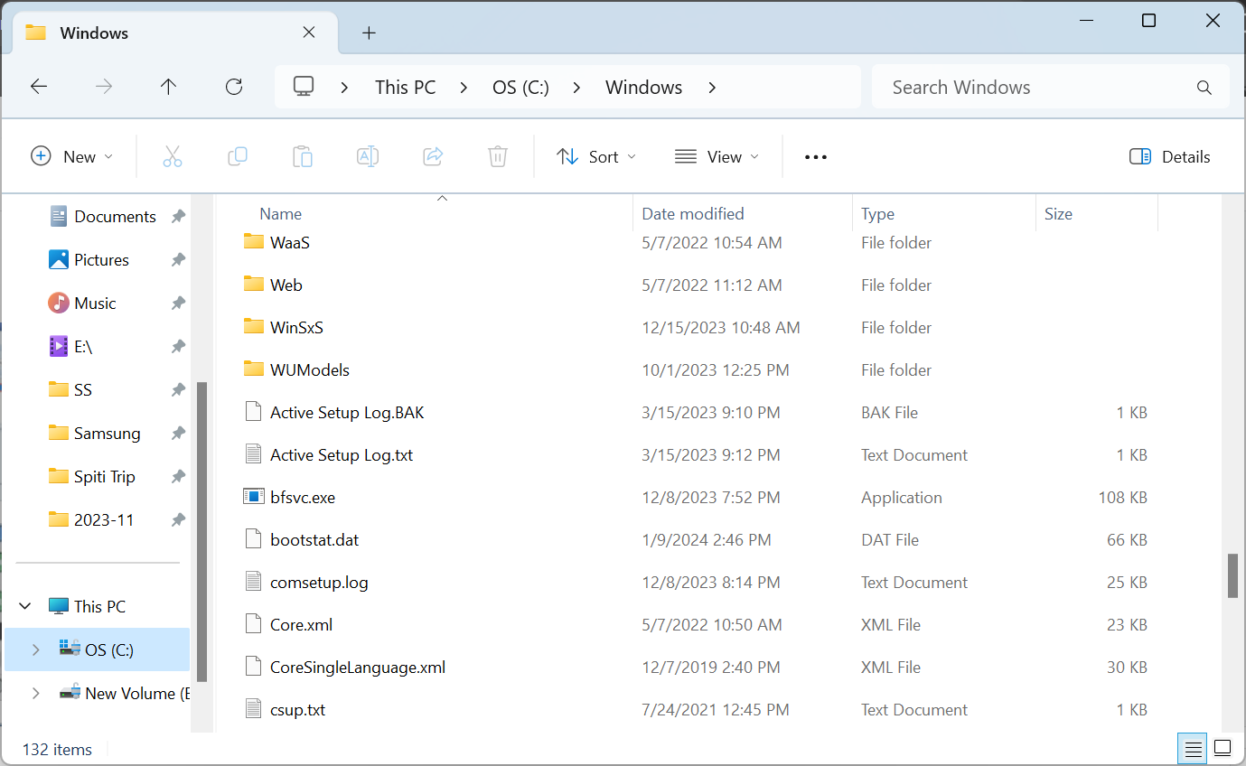Select the WaaS folder

point(289,242)
